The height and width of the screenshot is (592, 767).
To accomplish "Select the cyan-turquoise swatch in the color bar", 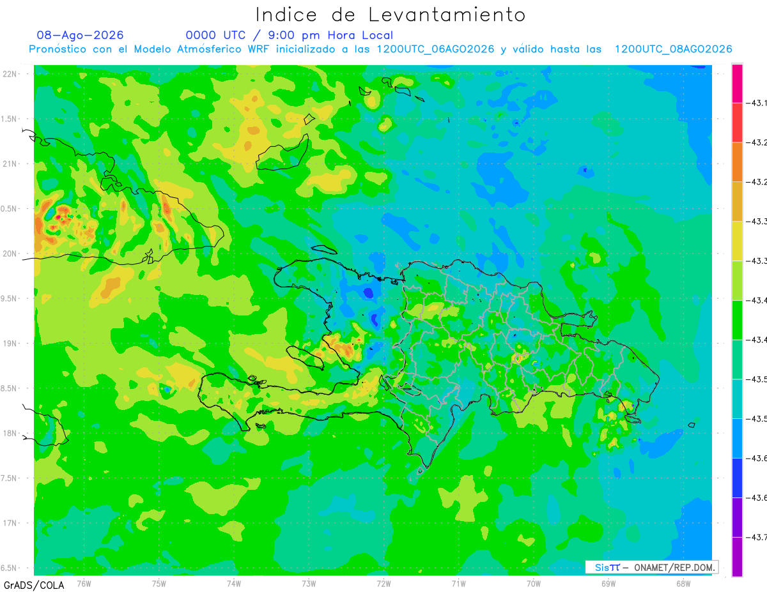I will (737, 399).
